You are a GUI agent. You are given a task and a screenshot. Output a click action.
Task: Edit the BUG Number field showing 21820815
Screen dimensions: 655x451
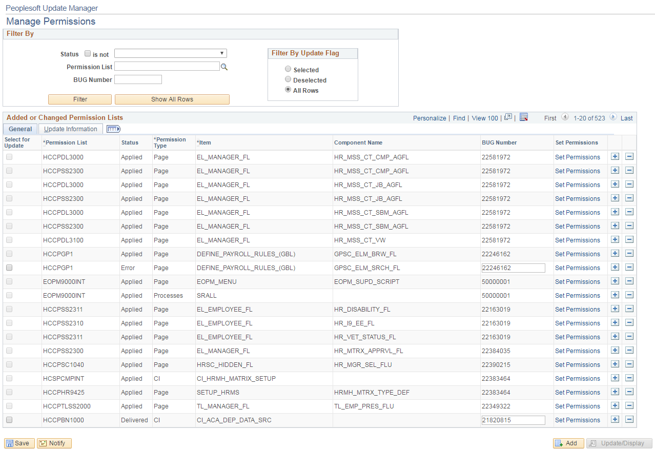coord(513,420)
